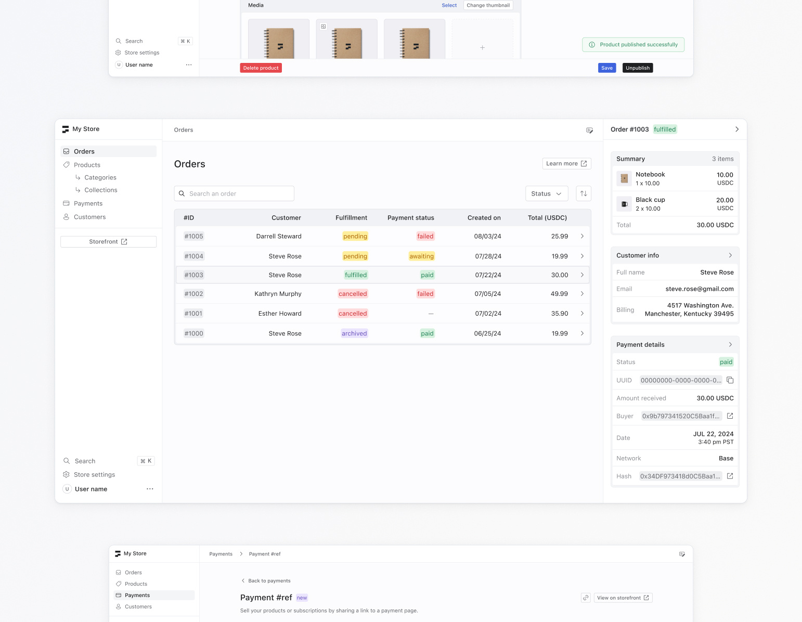Viewport: 802px width, 622px height.
Task: Open the Customers section from sidebar
Action: 89,217
